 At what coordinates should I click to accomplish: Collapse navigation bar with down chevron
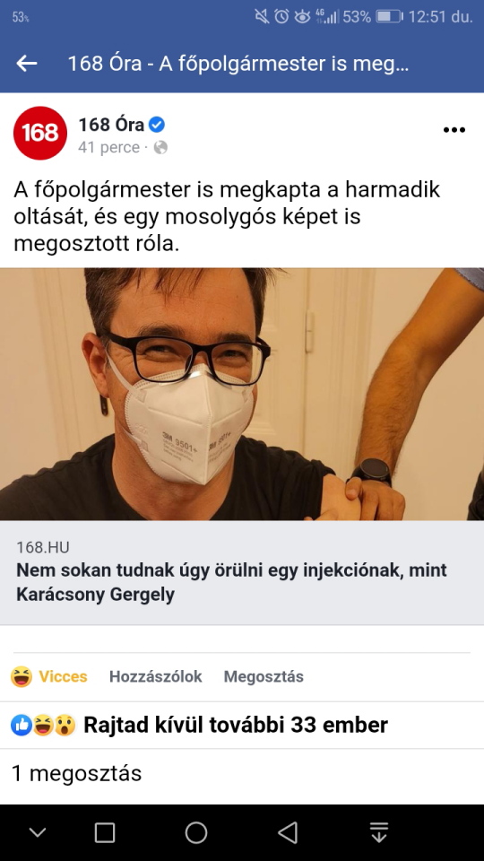click(38, 832)
